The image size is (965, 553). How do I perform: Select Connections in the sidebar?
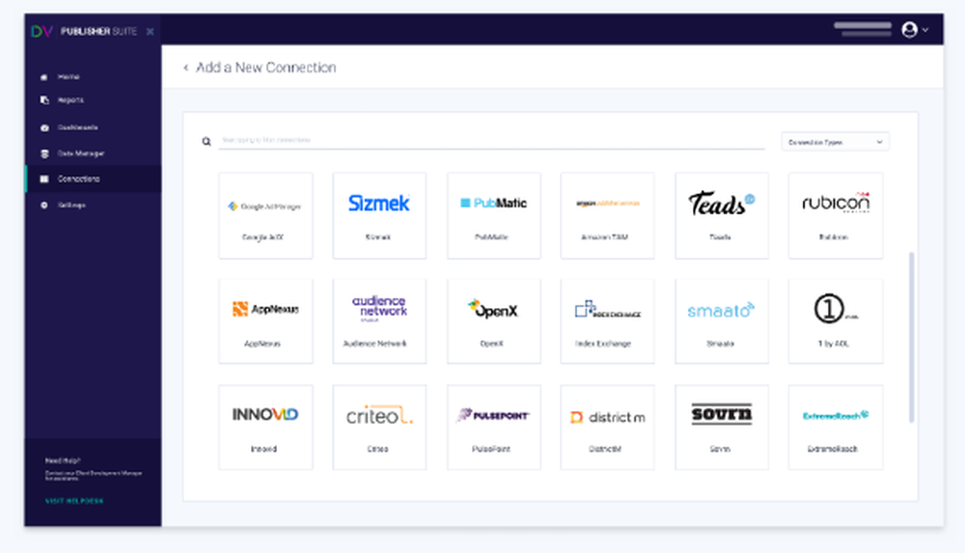(93, 179)
